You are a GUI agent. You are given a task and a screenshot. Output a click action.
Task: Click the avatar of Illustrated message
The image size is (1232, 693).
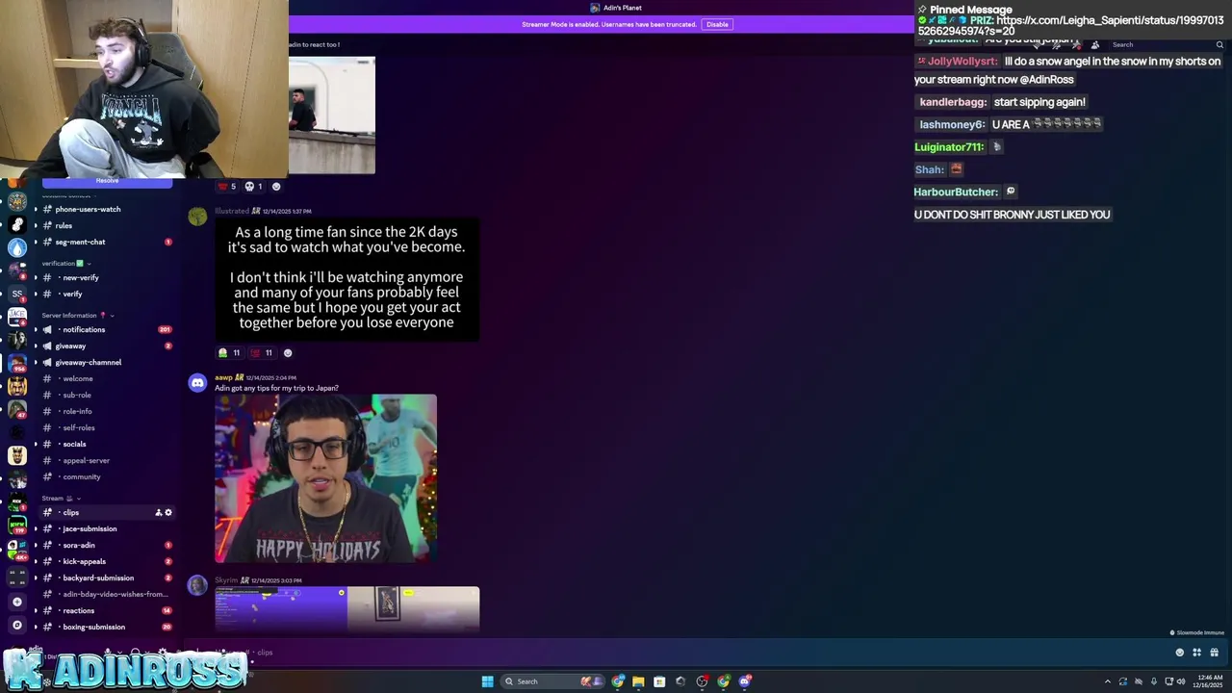pos(197,217)
